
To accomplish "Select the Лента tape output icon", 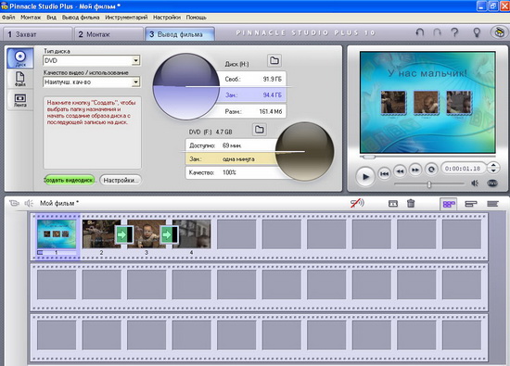I will (x=20, y=100).
